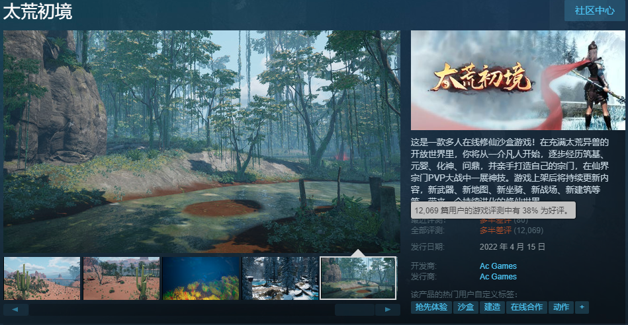Screen dimensions: 628x325
Task: Open the 动作 tag
Action: (x=561, y=307)
